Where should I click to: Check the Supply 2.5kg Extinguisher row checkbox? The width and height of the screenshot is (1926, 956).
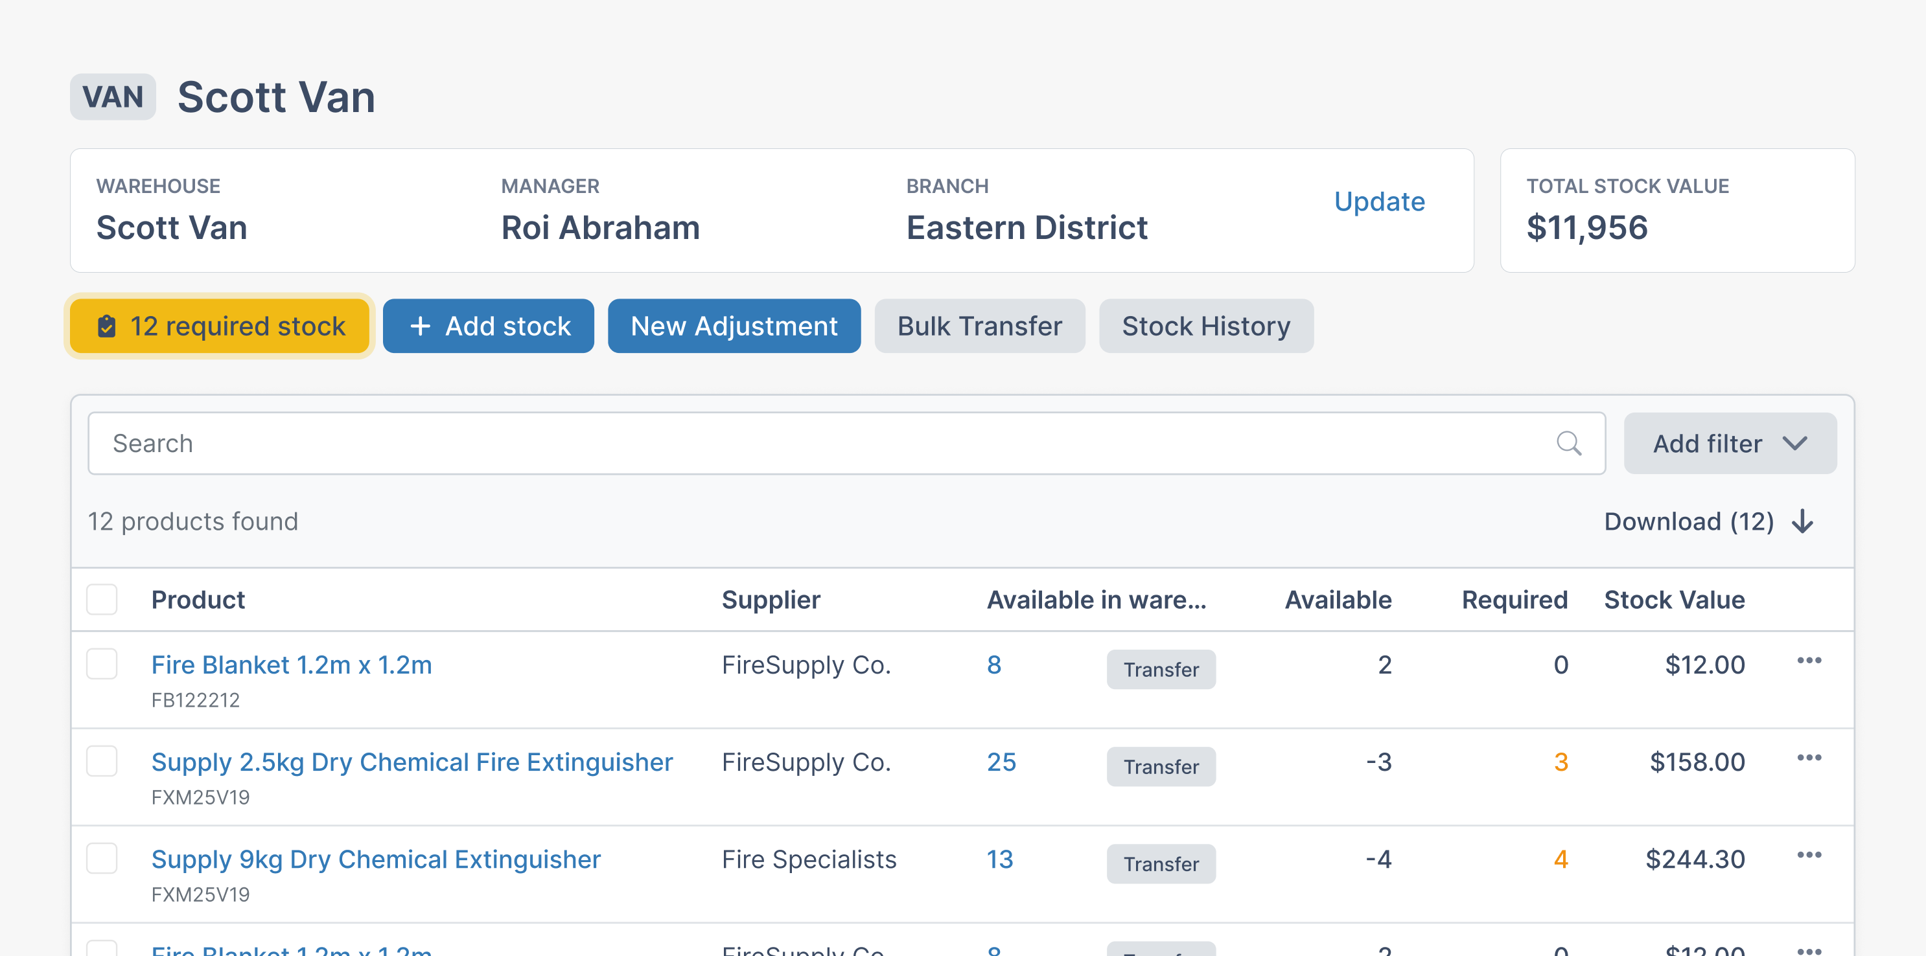coord(102,761)
